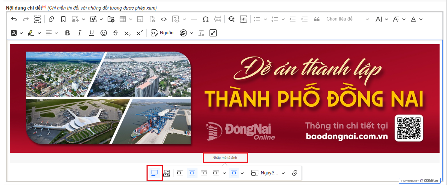Toggle Bold formatting
The image size is (447, 185).
tap(68, 33)
